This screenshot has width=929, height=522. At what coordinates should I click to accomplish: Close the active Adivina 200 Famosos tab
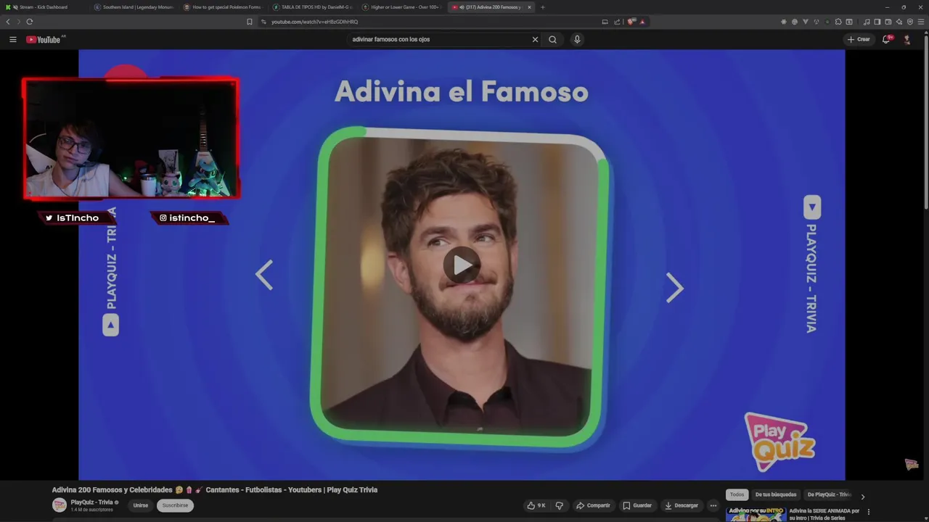pyautogui.click(x=529, y=7)
